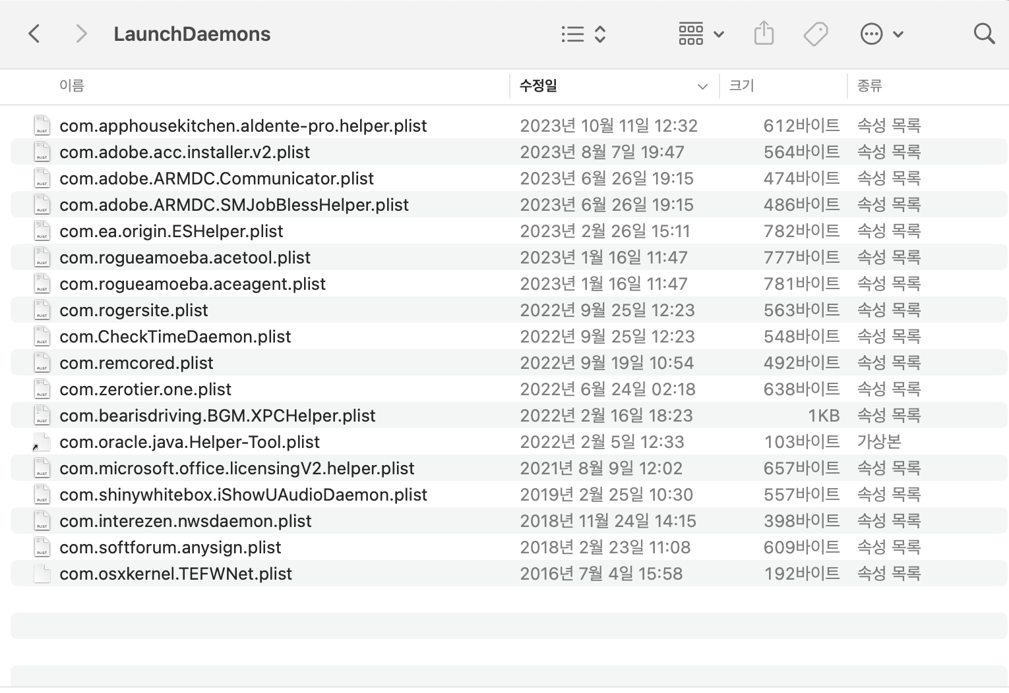
Task: Click the iShowUAudioDaemon.plist file icon
Action: (x=42, y=494)
